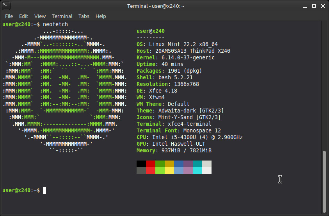Click Icons 'Mint-Y-Sand [GTK2/3]' value
The image size is (329, 216).
[189, 117]
